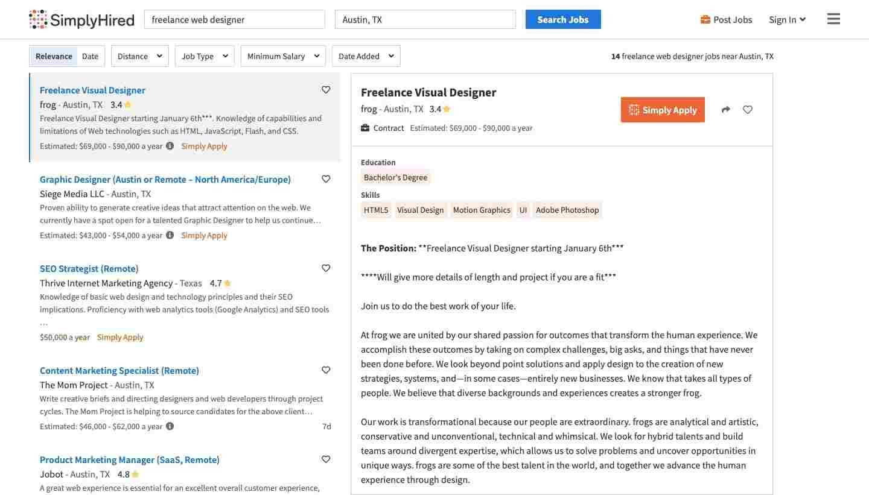Expand the Date Added filter
The image size is (869, 495).
click(366, 56)
